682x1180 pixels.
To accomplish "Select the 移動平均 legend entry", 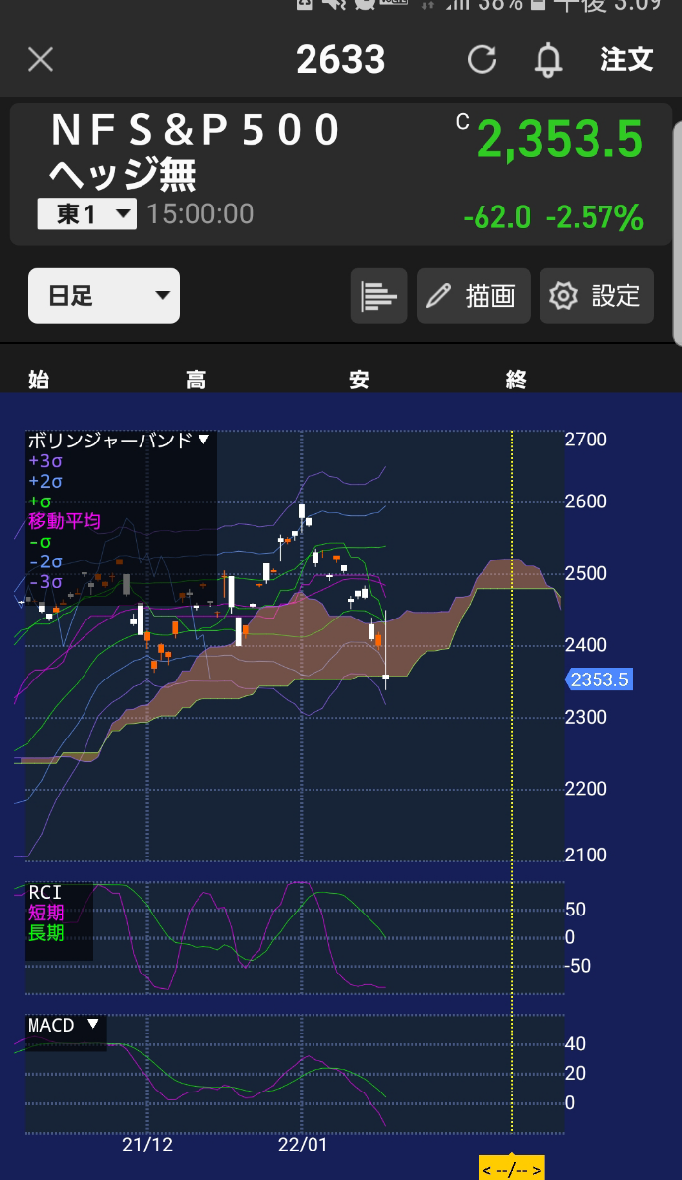I will coord(65,521).
